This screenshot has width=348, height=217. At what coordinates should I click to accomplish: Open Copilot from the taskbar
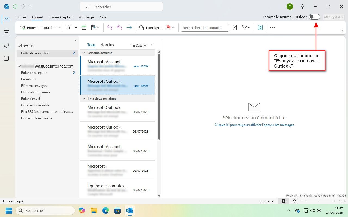pos(82,210)
